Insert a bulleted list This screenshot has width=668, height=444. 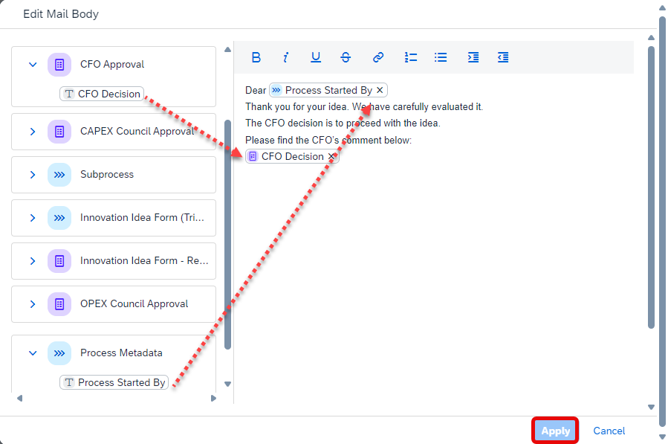pyautogui.click(x=441, y=57)
